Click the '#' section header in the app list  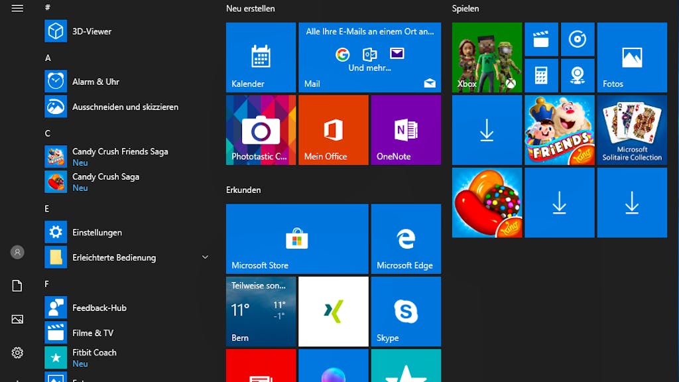point(48,7)
